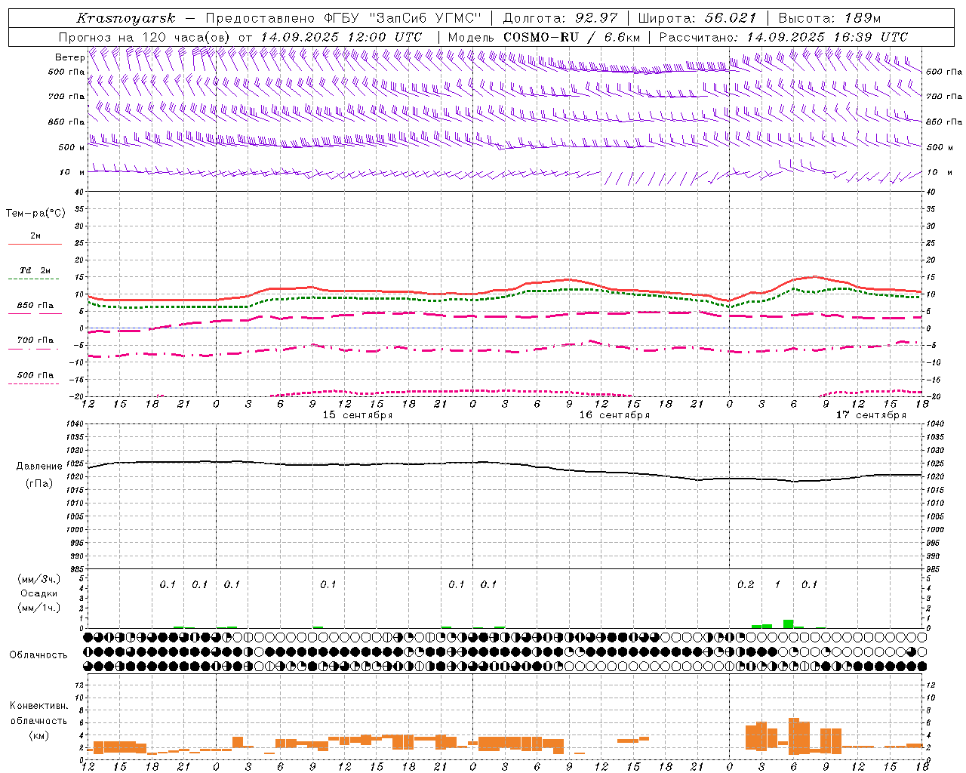Click the 2м temperature legend entry

click(x=35, y=236)
